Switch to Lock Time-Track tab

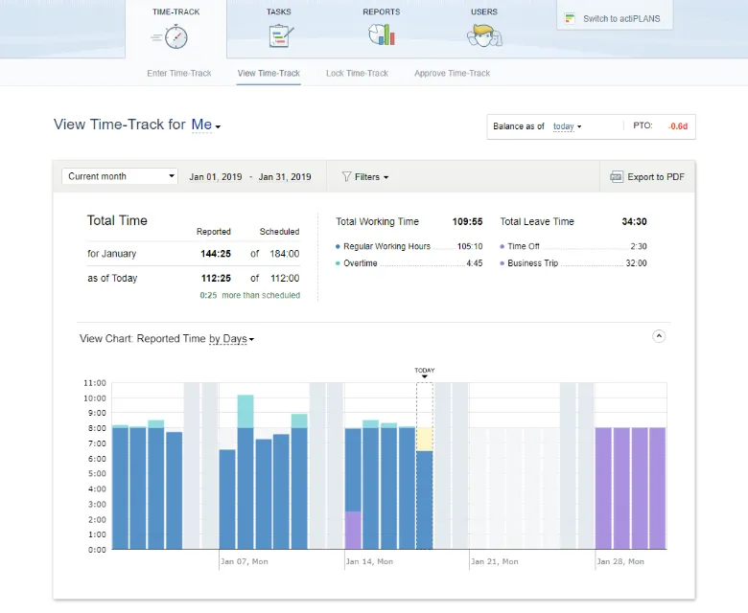[x=357, y=74]
